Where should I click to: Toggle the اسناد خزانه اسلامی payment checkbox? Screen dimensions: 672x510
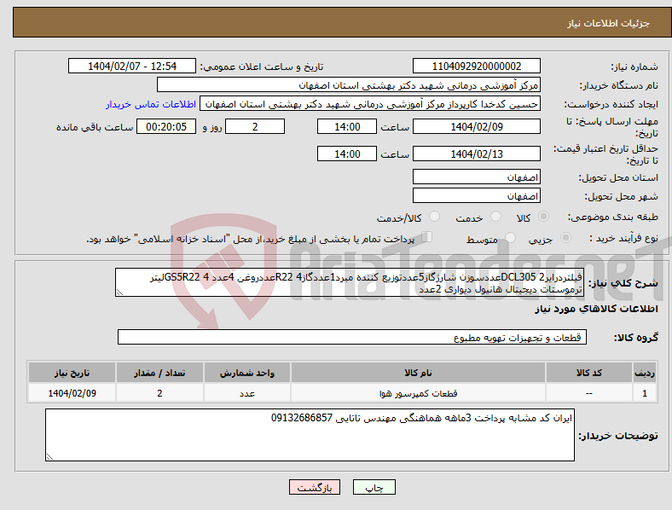[x=427, y=237]
